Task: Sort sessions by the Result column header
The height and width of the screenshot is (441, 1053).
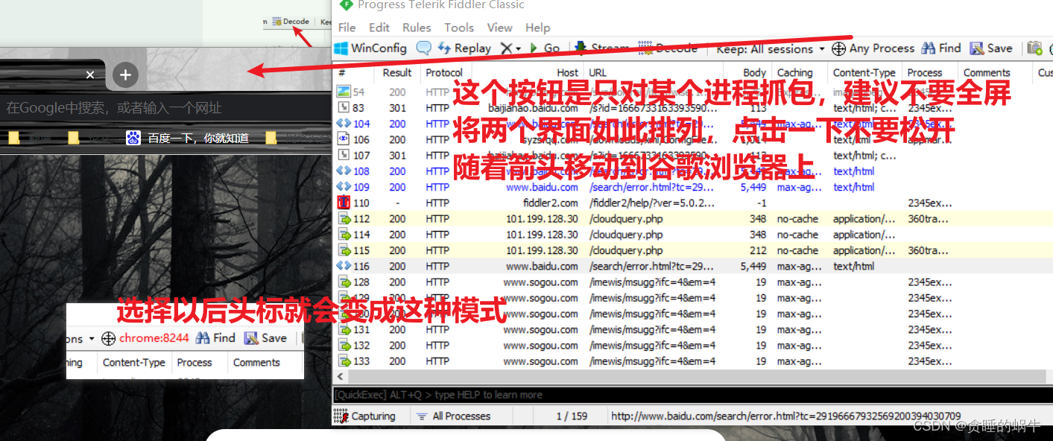Action: point(397,73)
